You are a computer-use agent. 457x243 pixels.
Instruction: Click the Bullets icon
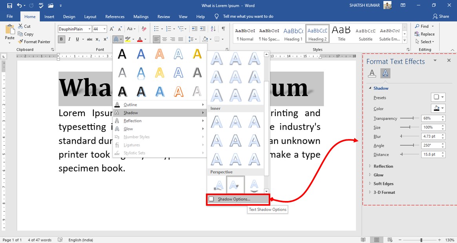pos(155,29)
